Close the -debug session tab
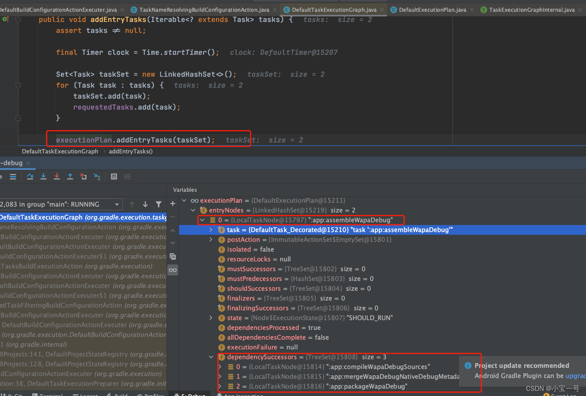Viewport: 586px width, 396px height. [28, 163]
